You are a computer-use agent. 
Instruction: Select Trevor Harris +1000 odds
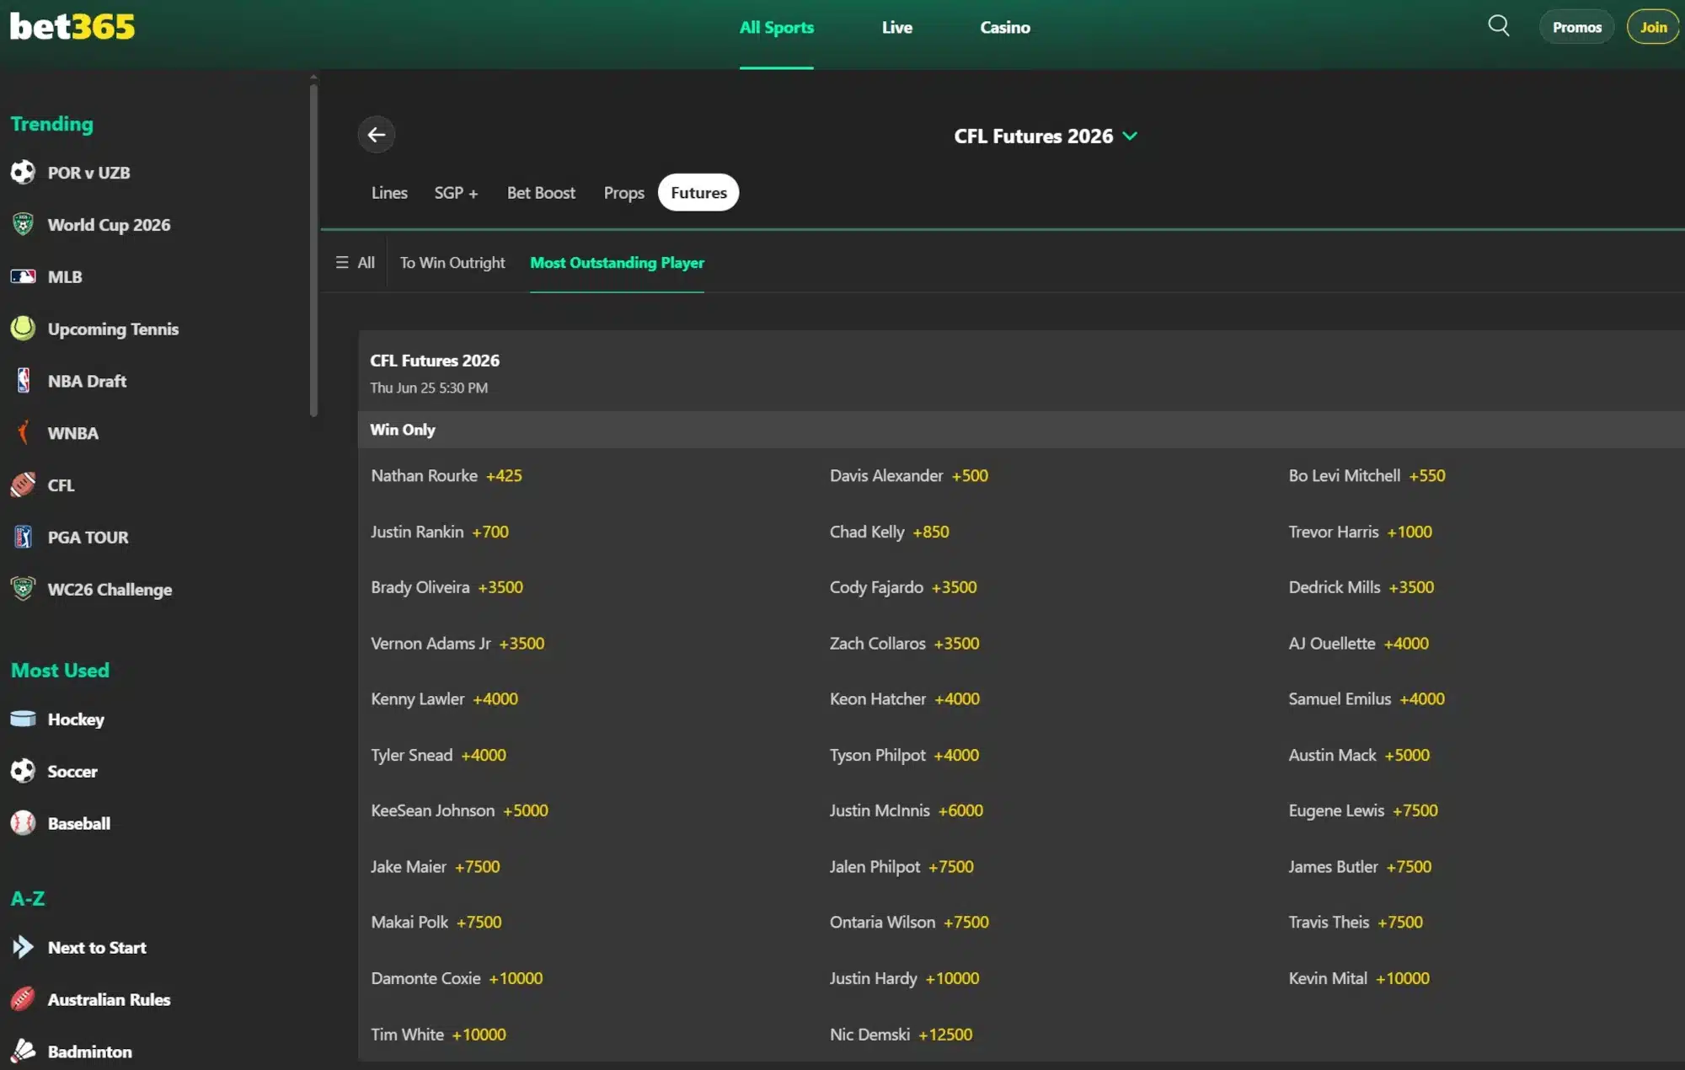1360,532
